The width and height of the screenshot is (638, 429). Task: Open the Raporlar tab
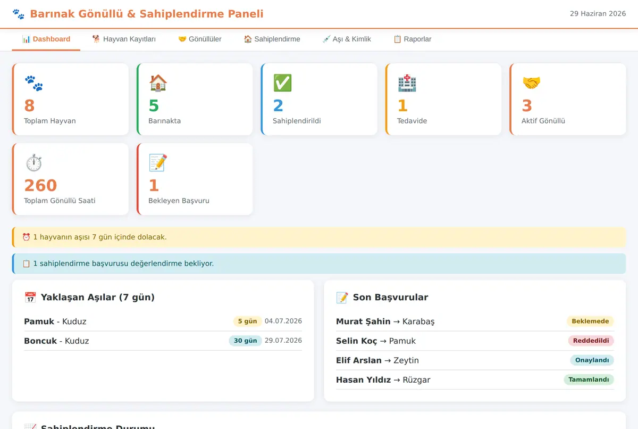pos(412,39)
